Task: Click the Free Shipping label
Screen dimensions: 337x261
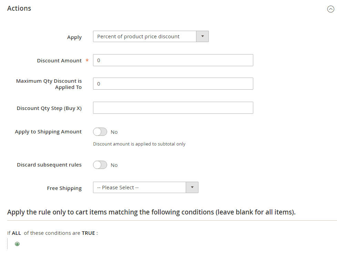Action: coord(64,188)
